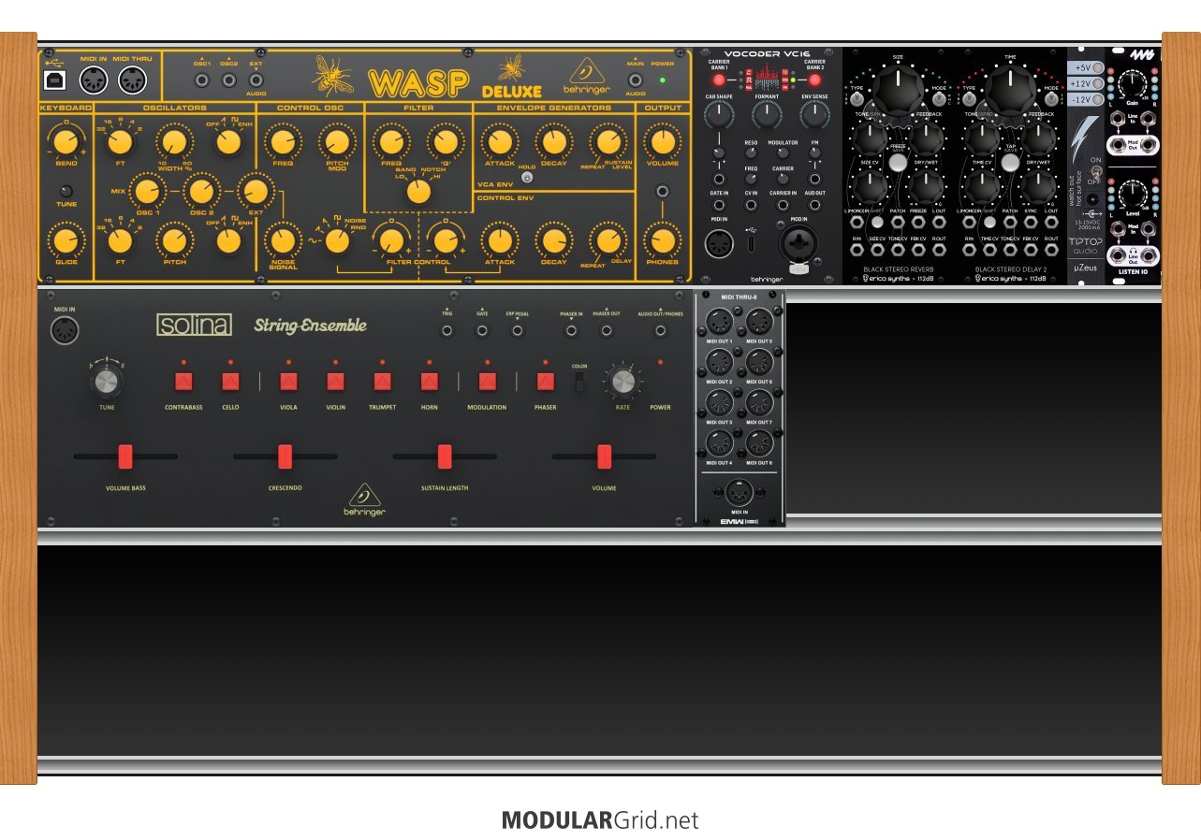Toggle the Solina MODULATION button

coord(487,382)
